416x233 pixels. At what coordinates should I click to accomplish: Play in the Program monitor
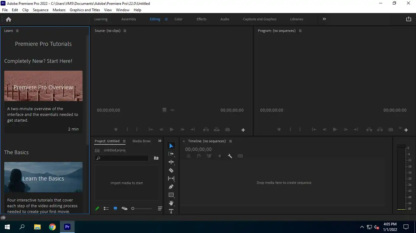point(335,130)
